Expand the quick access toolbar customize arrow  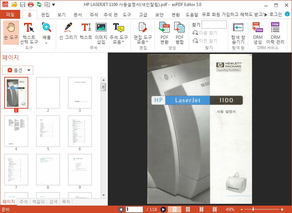(x=53, y=5)
